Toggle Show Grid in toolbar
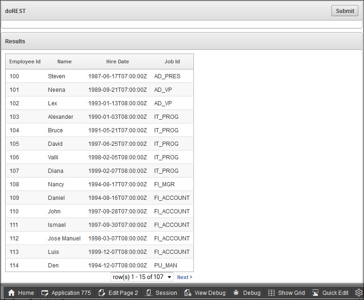 [x=287, y=293]
